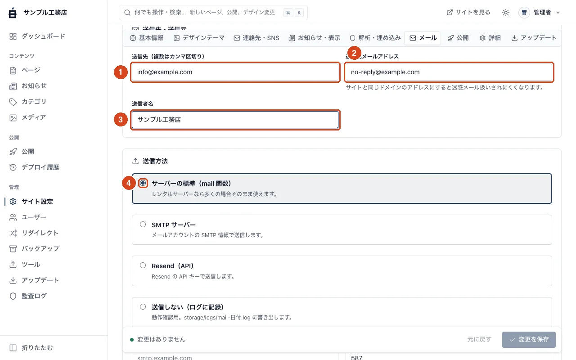Open the 管理者 account dropdown
The image size is (576, 360).
pos(540,13)
